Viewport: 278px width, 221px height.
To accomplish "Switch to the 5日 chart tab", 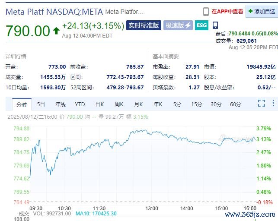I will tap(41, 104).
